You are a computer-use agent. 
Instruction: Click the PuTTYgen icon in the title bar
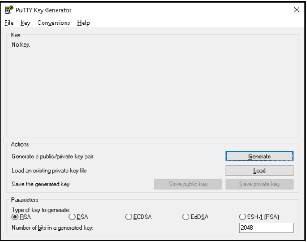[x=9, y=10]
